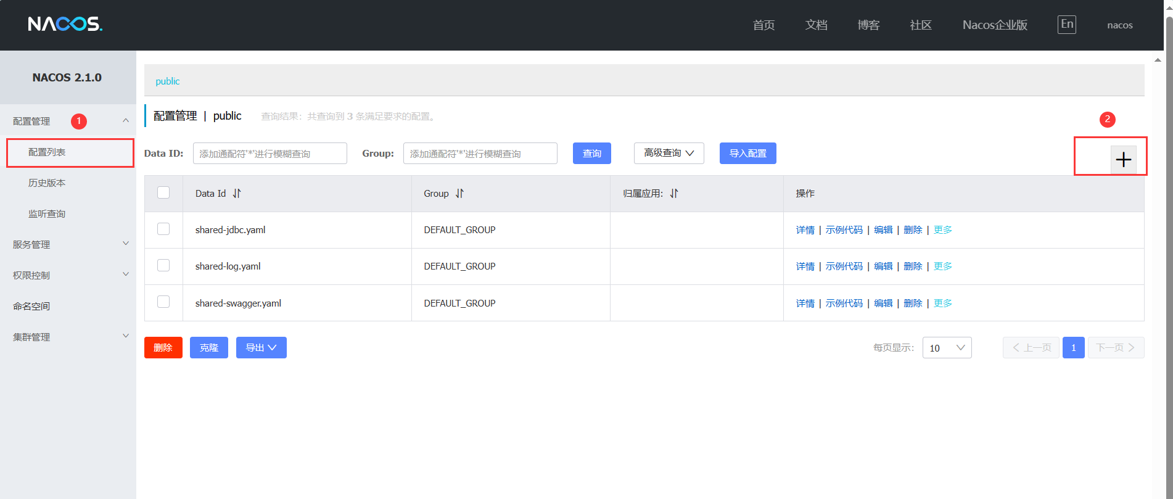Viewport: 1173px width, 499px height.
Task: Open 详情 for shared-log.yaml
Action: click(x=805, y=266)
